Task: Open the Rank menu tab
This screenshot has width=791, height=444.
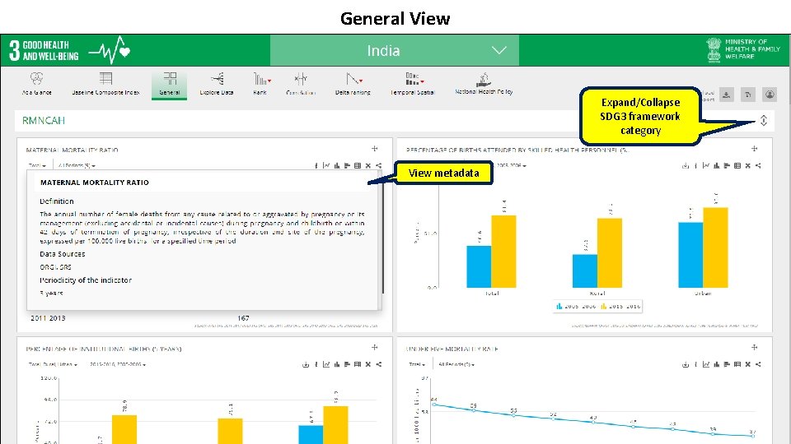Action: click(260, 84)
